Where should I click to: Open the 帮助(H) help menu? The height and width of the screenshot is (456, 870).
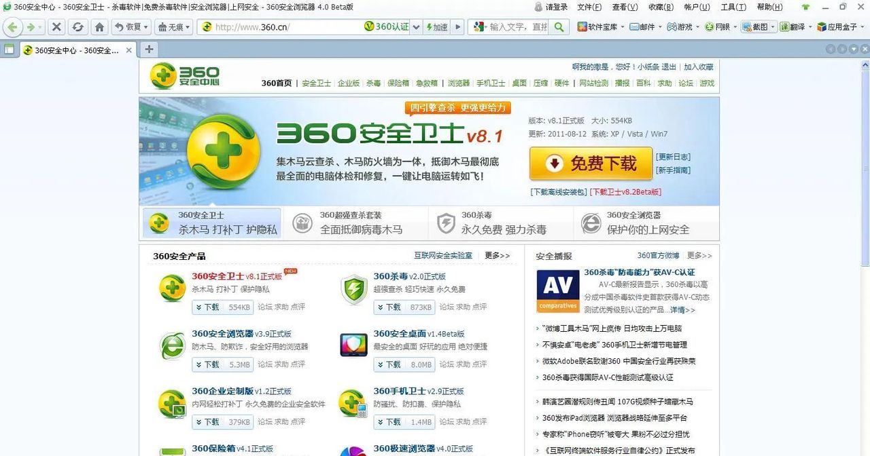click(x=769, y=7)
